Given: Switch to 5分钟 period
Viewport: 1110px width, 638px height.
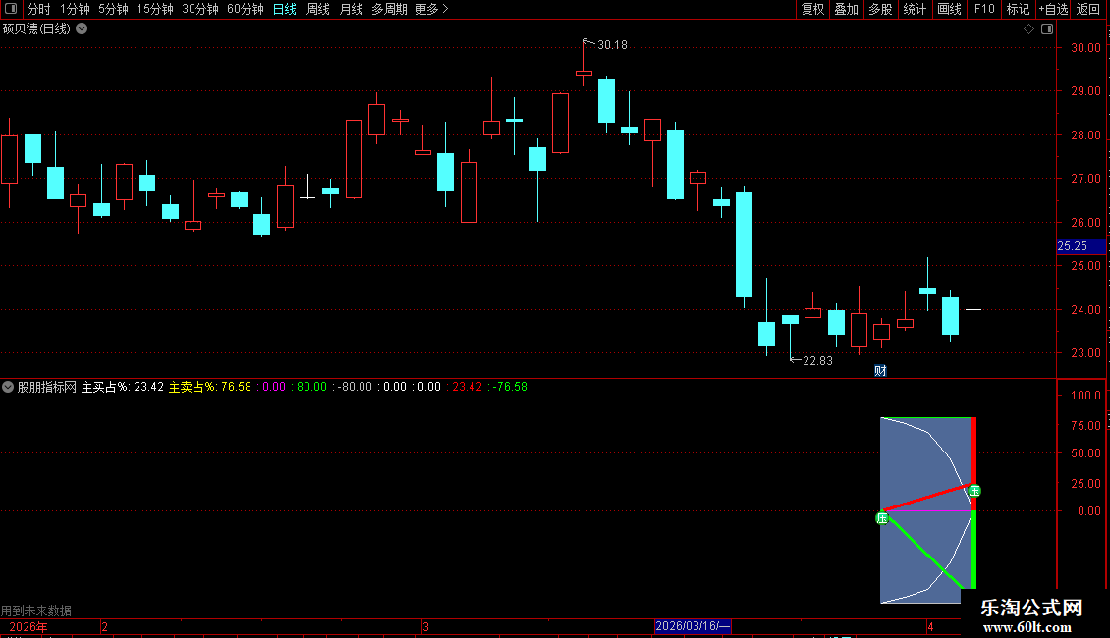Looking at the screenshot, I should 113,9.
